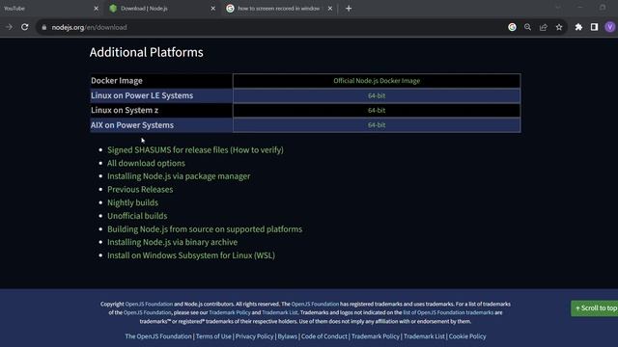Reload the current page
Viewport: 618px width, 347px height.
tap(24, 27)
